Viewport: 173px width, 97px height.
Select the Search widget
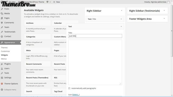point(37,92)
